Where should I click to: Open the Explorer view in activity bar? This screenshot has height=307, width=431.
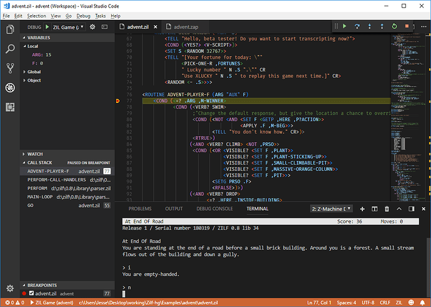click(x=10, y=29)
